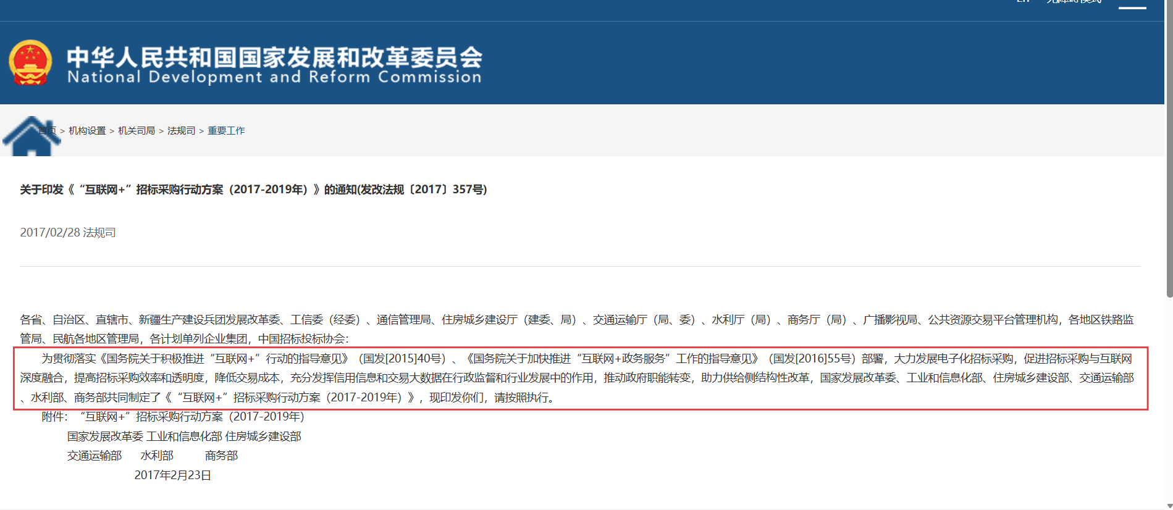The width and height of the screenshot is (1173, 510).
Task: Click the 2017/02/28 法规司 publish info
Action: coord(68,233)
